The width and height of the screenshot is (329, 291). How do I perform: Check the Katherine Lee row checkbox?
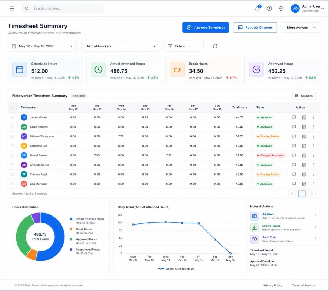coord(13,146)
